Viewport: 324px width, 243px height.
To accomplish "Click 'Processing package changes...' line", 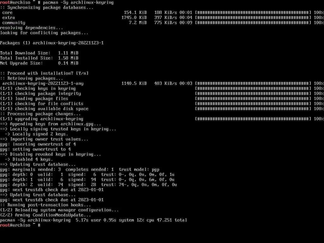I will pos(40,114).
